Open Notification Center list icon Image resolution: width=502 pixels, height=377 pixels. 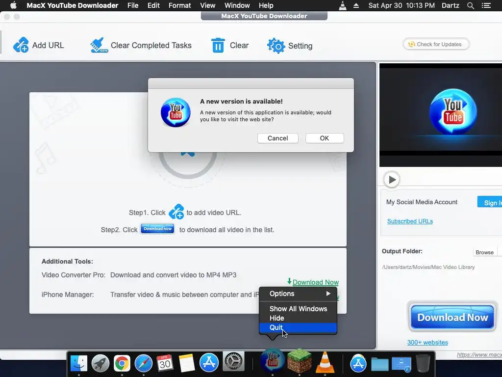point(486,5)
